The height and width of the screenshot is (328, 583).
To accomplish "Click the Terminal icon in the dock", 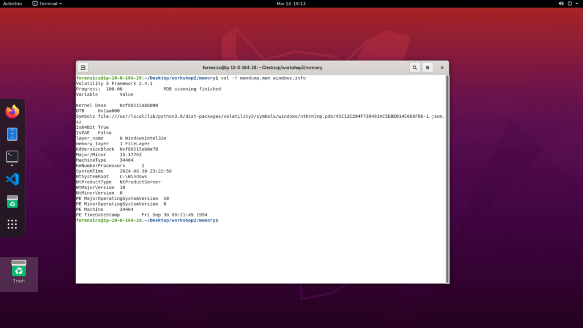I will click(x=13, y=156).
